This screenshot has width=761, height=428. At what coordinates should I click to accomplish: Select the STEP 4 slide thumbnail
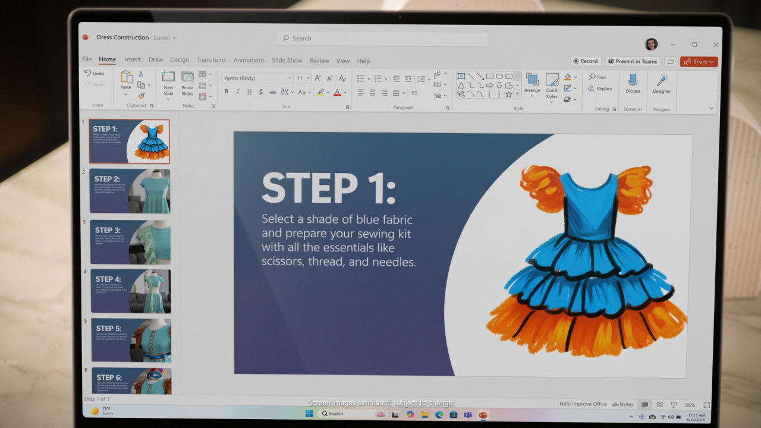click(131, 291)
